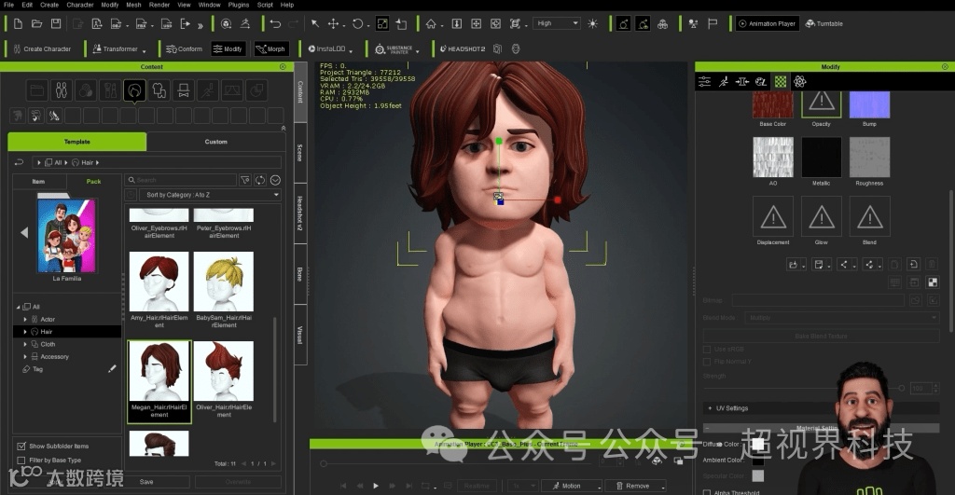Click pencil edit icon next to Tag

click(112, 368)
